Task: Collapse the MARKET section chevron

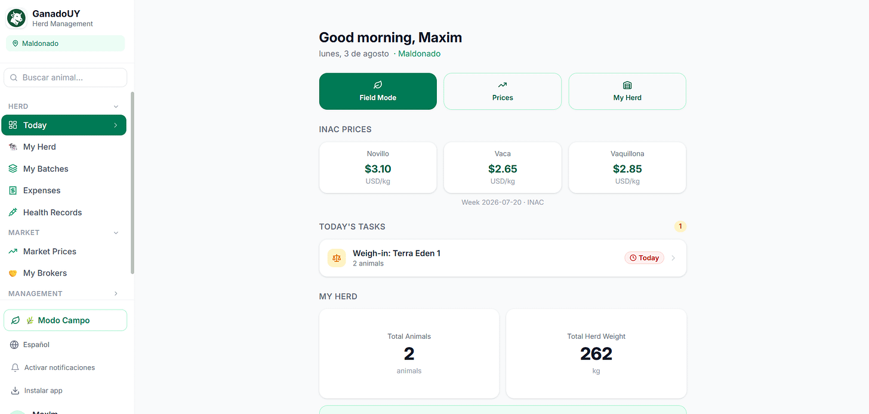Action: click(x=116, y=233)
